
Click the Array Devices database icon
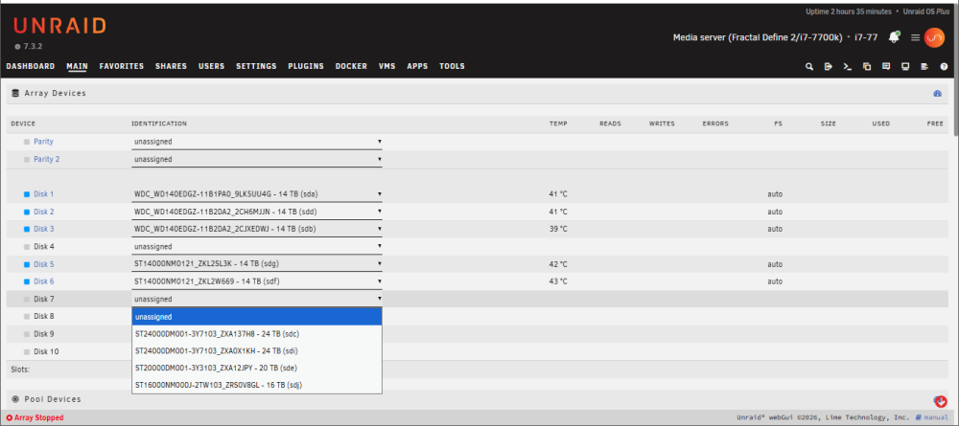click(15, 94)
